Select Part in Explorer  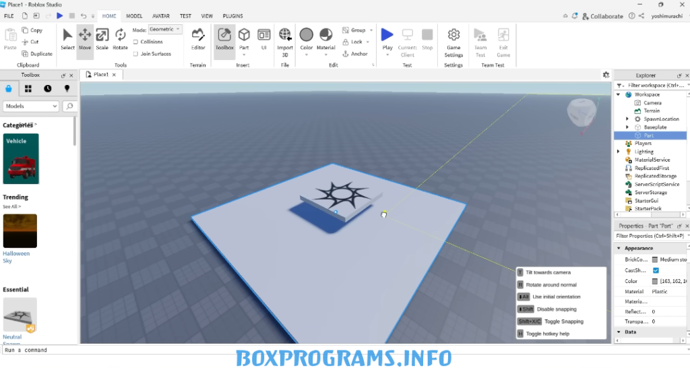(x=650, y=135)
